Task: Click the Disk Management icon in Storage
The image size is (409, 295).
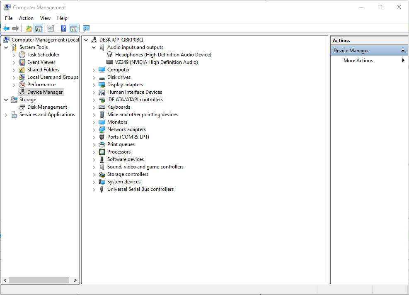Action: tap(22, 107)
